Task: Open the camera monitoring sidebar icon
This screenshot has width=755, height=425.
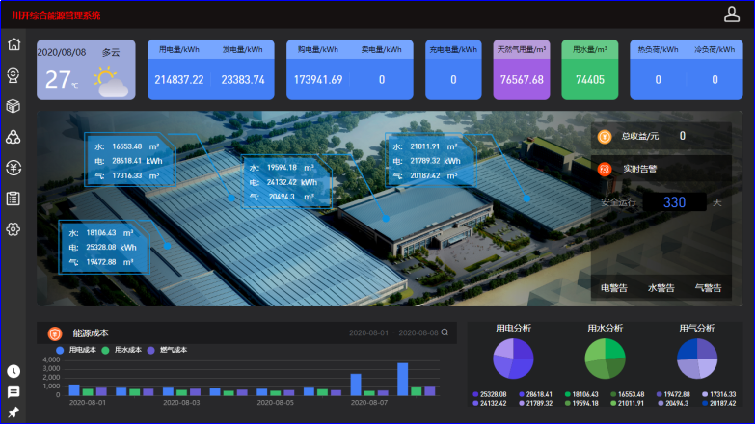Action: click(x=13, y=75)
